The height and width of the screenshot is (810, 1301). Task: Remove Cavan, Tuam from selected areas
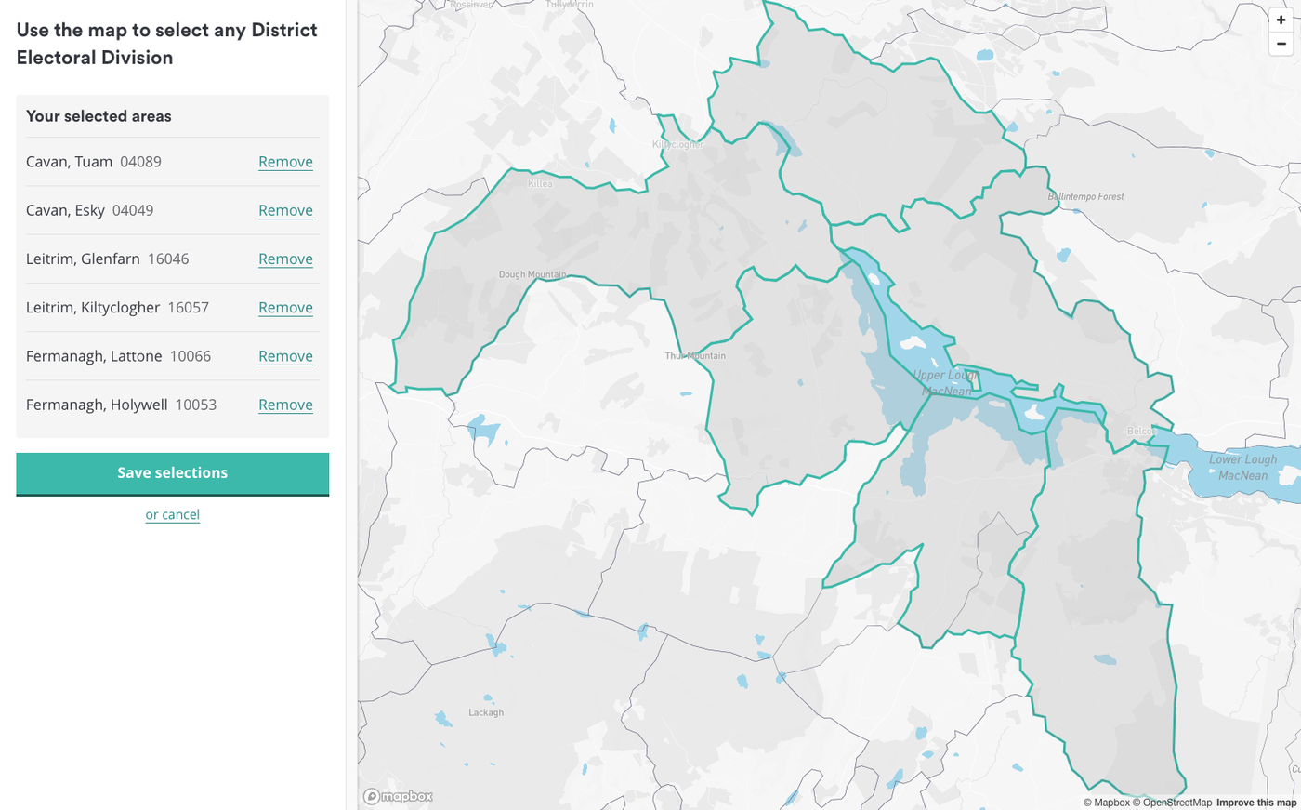click(x=285, y=162)
